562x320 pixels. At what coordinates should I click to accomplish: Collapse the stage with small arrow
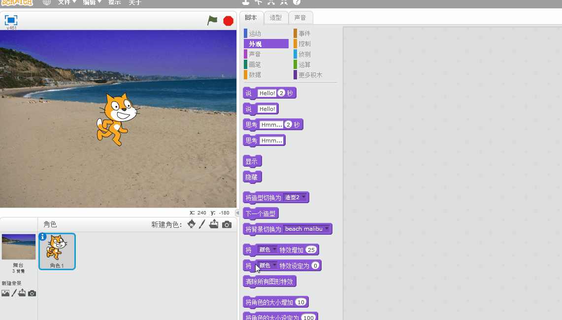click(x=237, y=213)
